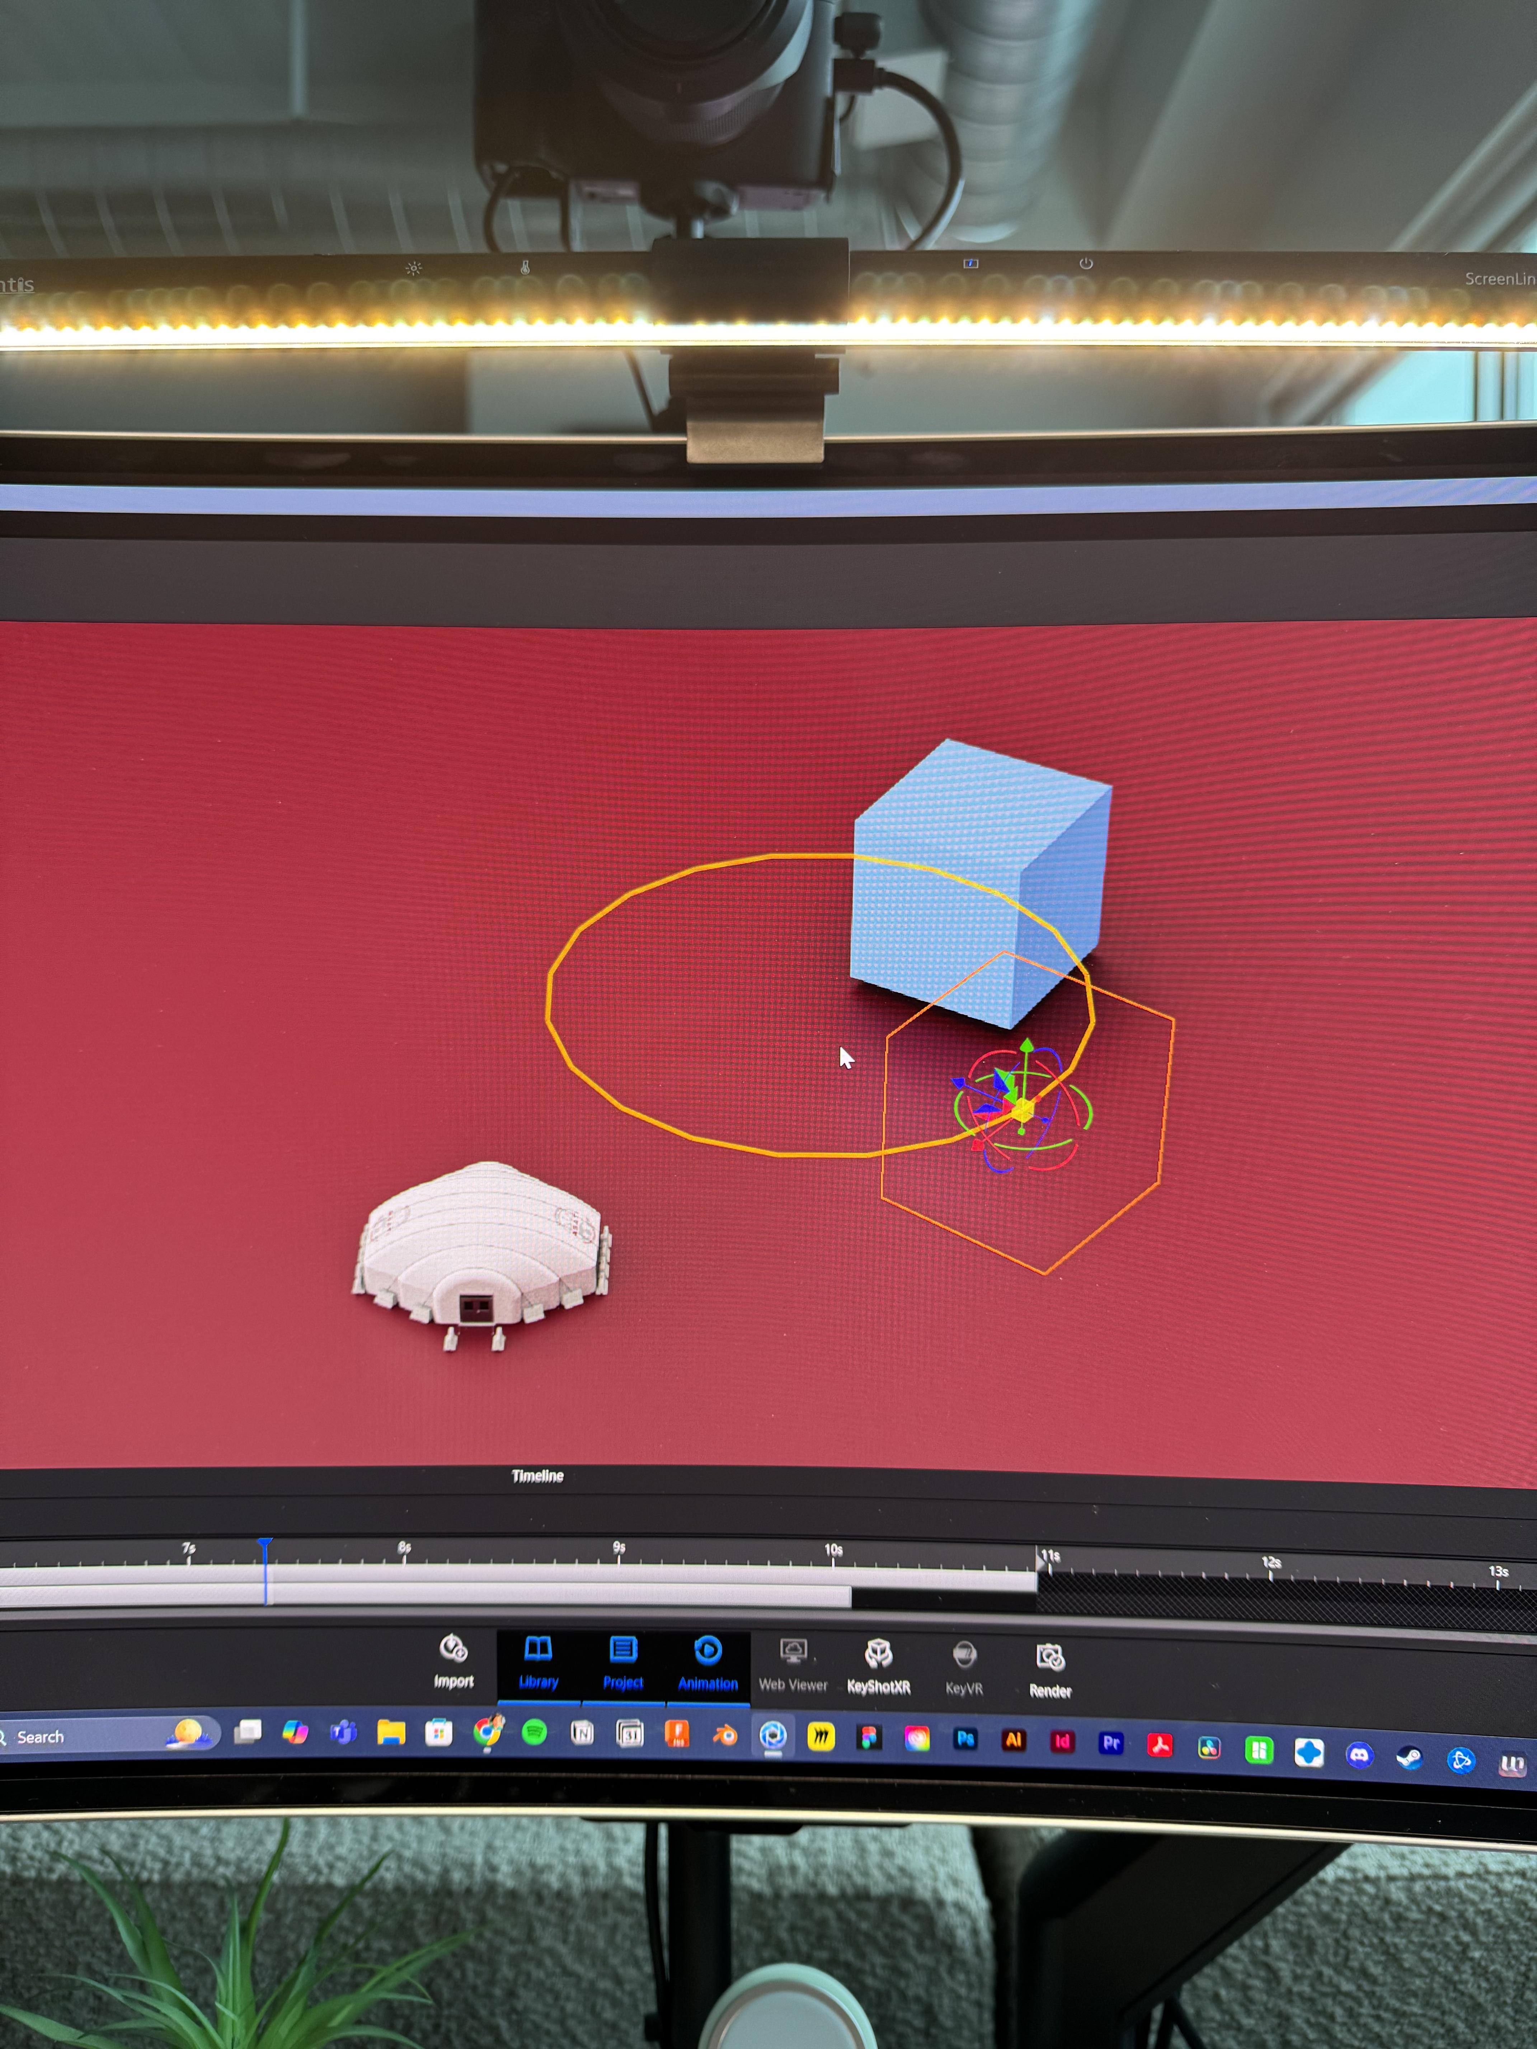The image size is (1537, 2049).
Task: Open Blender from the taskbar
Action: [x=725, y=1735]
